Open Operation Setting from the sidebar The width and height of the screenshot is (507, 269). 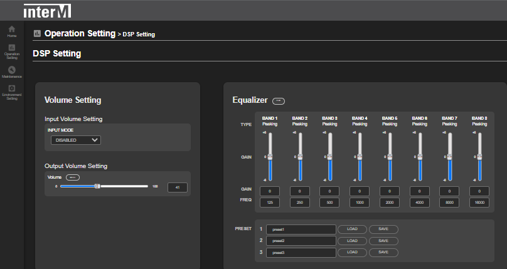pos(12,51)
